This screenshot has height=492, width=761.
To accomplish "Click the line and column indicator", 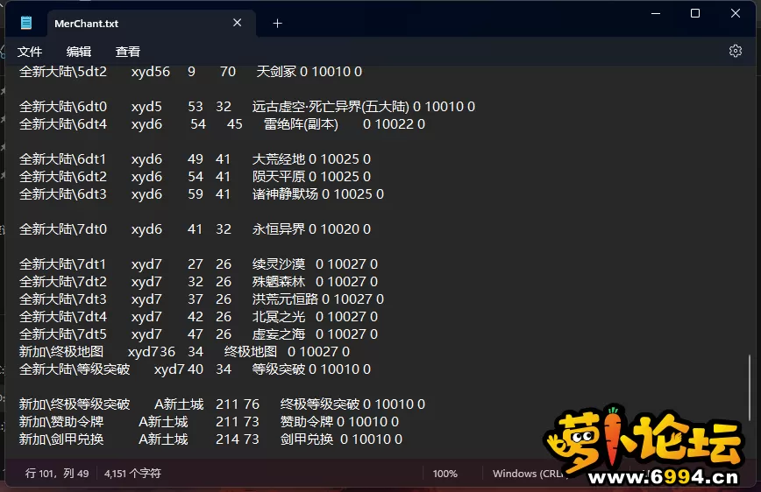I will (x=57, y=474).
